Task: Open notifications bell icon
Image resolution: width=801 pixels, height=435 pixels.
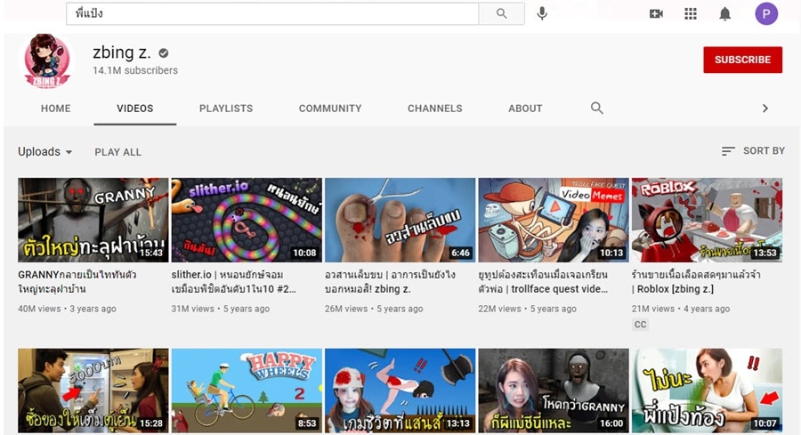Action: pyautogui.click(x=724, y=13)
